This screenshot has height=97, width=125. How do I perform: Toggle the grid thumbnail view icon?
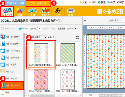[77, 38]
